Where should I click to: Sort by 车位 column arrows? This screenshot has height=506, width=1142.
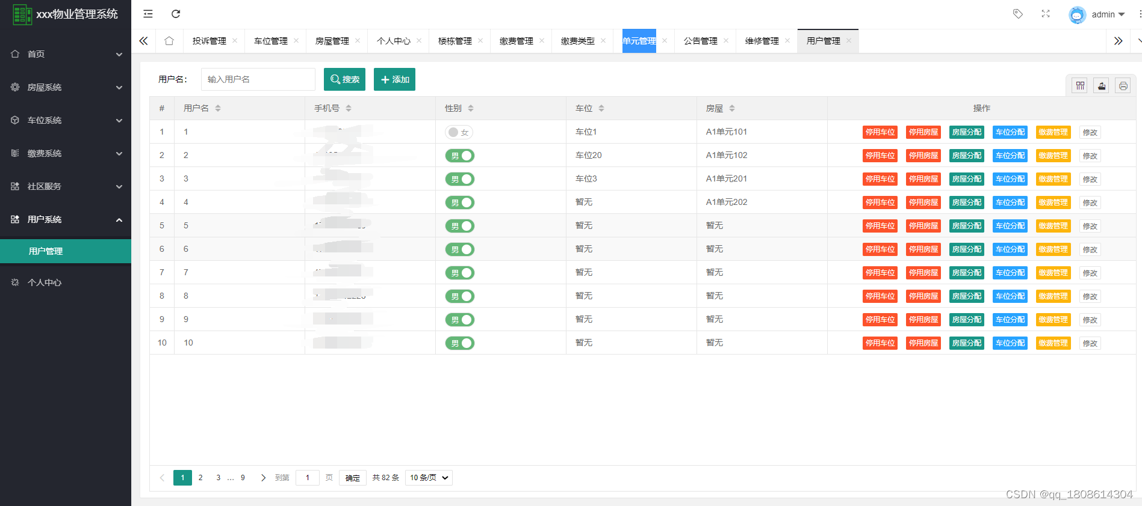tap(601, 108)
